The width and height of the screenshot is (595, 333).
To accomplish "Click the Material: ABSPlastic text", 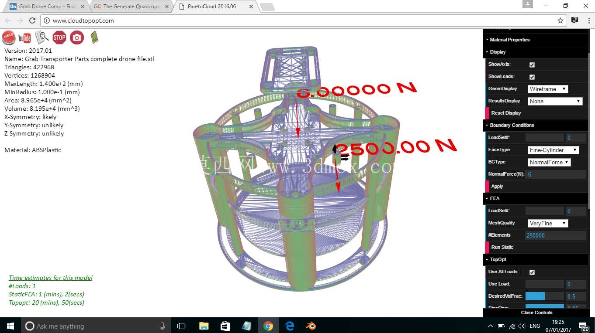I will [33, 150].
